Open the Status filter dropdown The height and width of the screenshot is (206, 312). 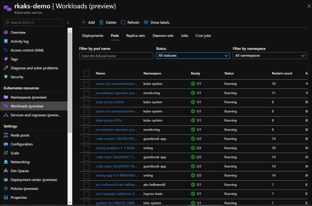click(x=193, y=56)
